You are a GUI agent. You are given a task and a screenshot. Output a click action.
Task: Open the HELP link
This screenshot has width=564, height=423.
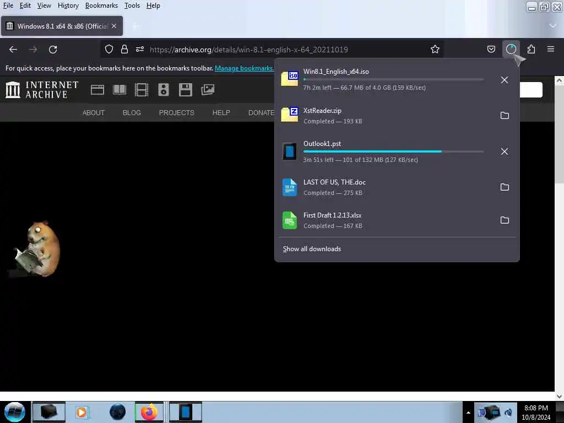pyautogui.click(x=221, y=112)
